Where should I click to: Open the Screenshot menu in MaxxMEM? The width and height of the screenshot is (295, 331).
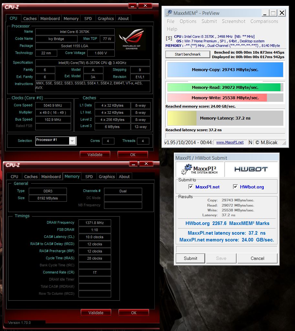point(234,21)
